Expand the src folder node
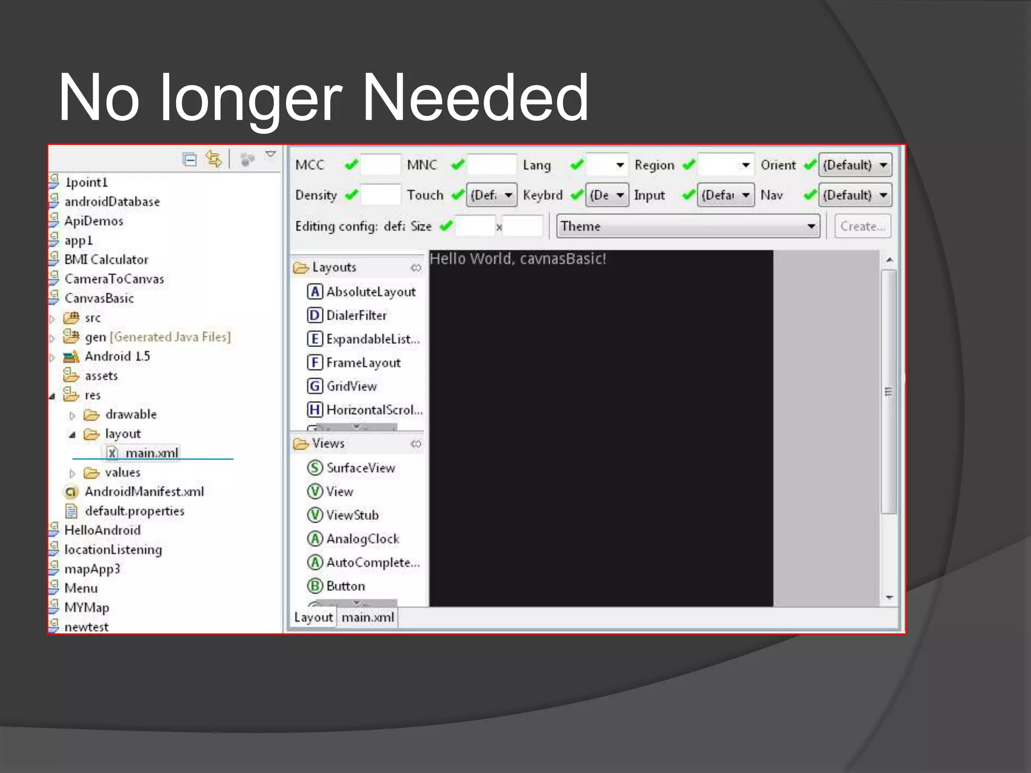 pos(52,319)
